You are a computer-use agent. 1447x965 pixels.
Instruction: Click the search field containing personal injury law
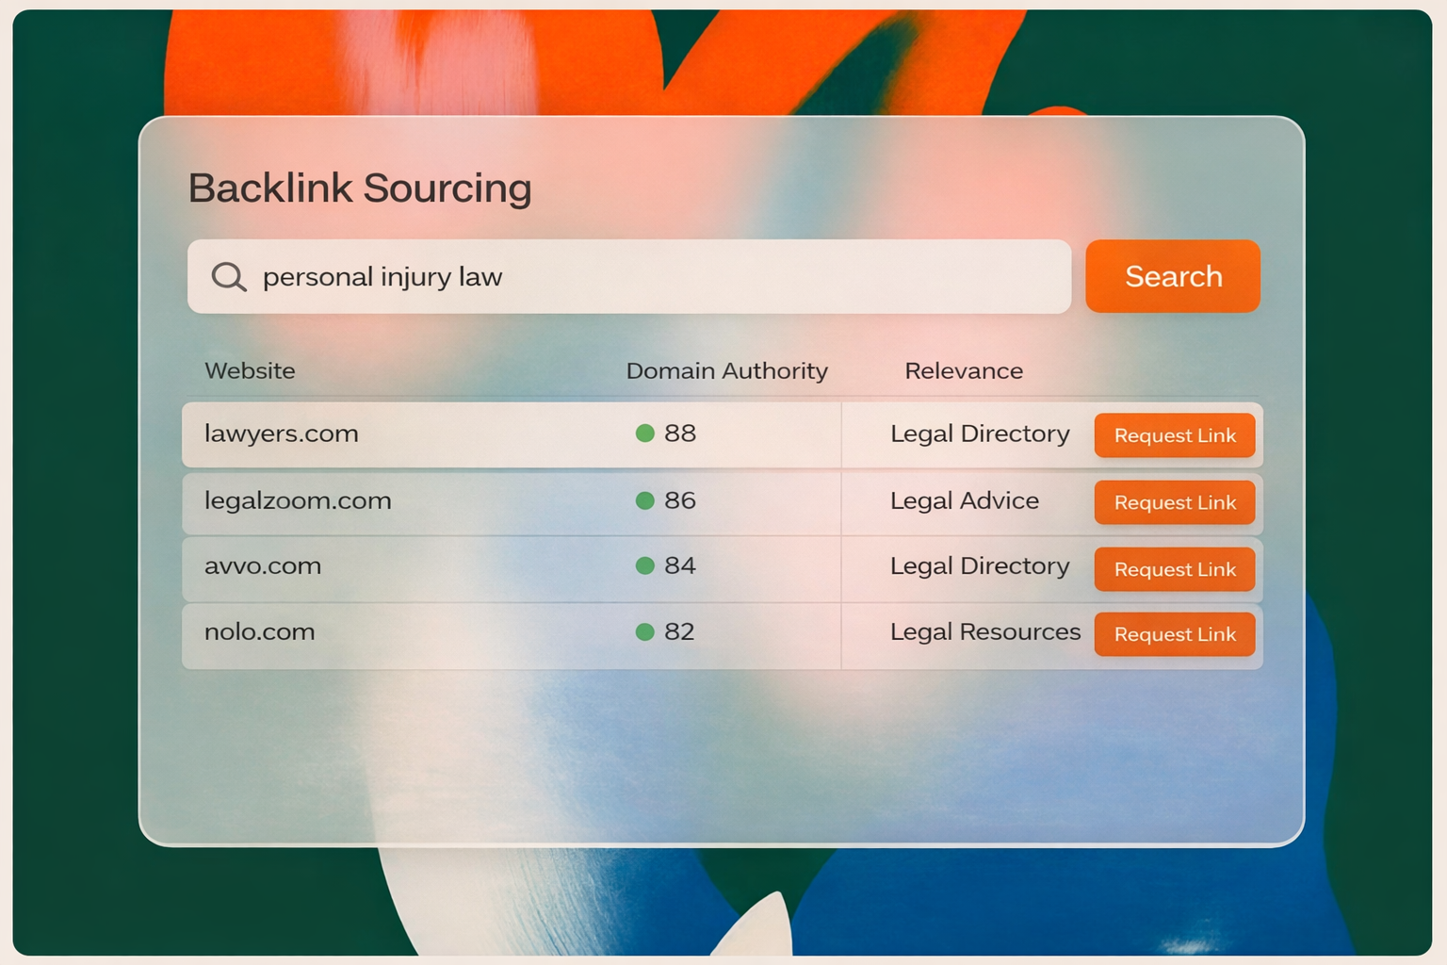[x=629, y=276]
